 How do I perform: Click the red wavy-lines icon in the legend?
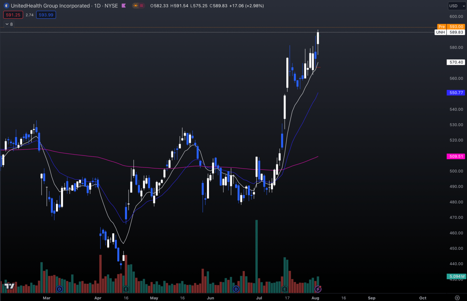[x=142, y=6]
